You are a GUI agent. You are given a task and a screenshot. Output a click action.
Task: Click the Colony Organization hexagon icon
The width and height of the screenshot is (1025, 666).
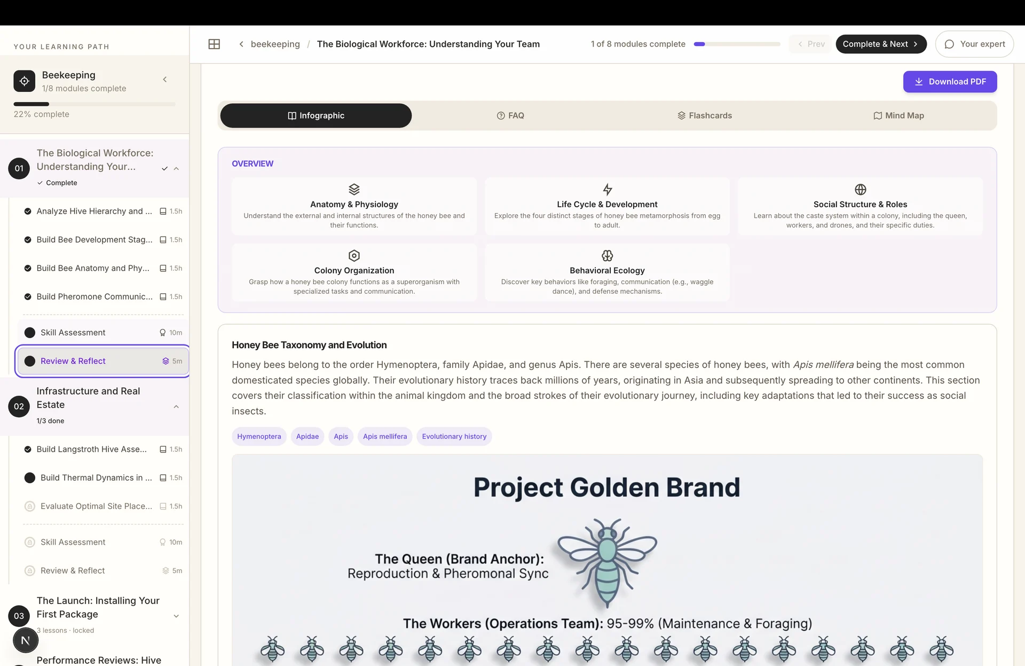[354, 256]
